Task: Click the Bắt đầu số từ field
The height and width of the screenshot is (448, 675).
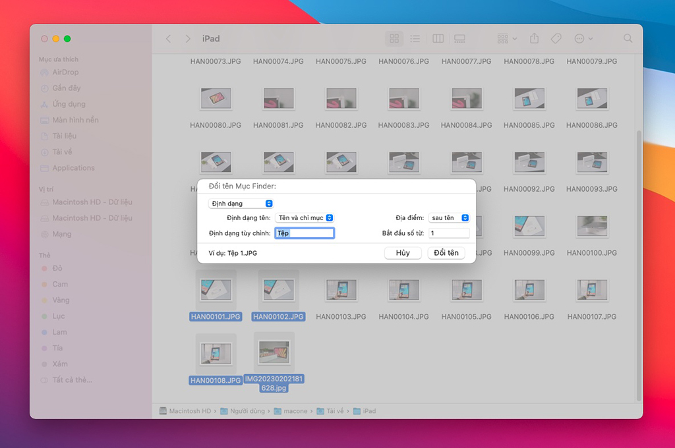Action: pos(449,233)
